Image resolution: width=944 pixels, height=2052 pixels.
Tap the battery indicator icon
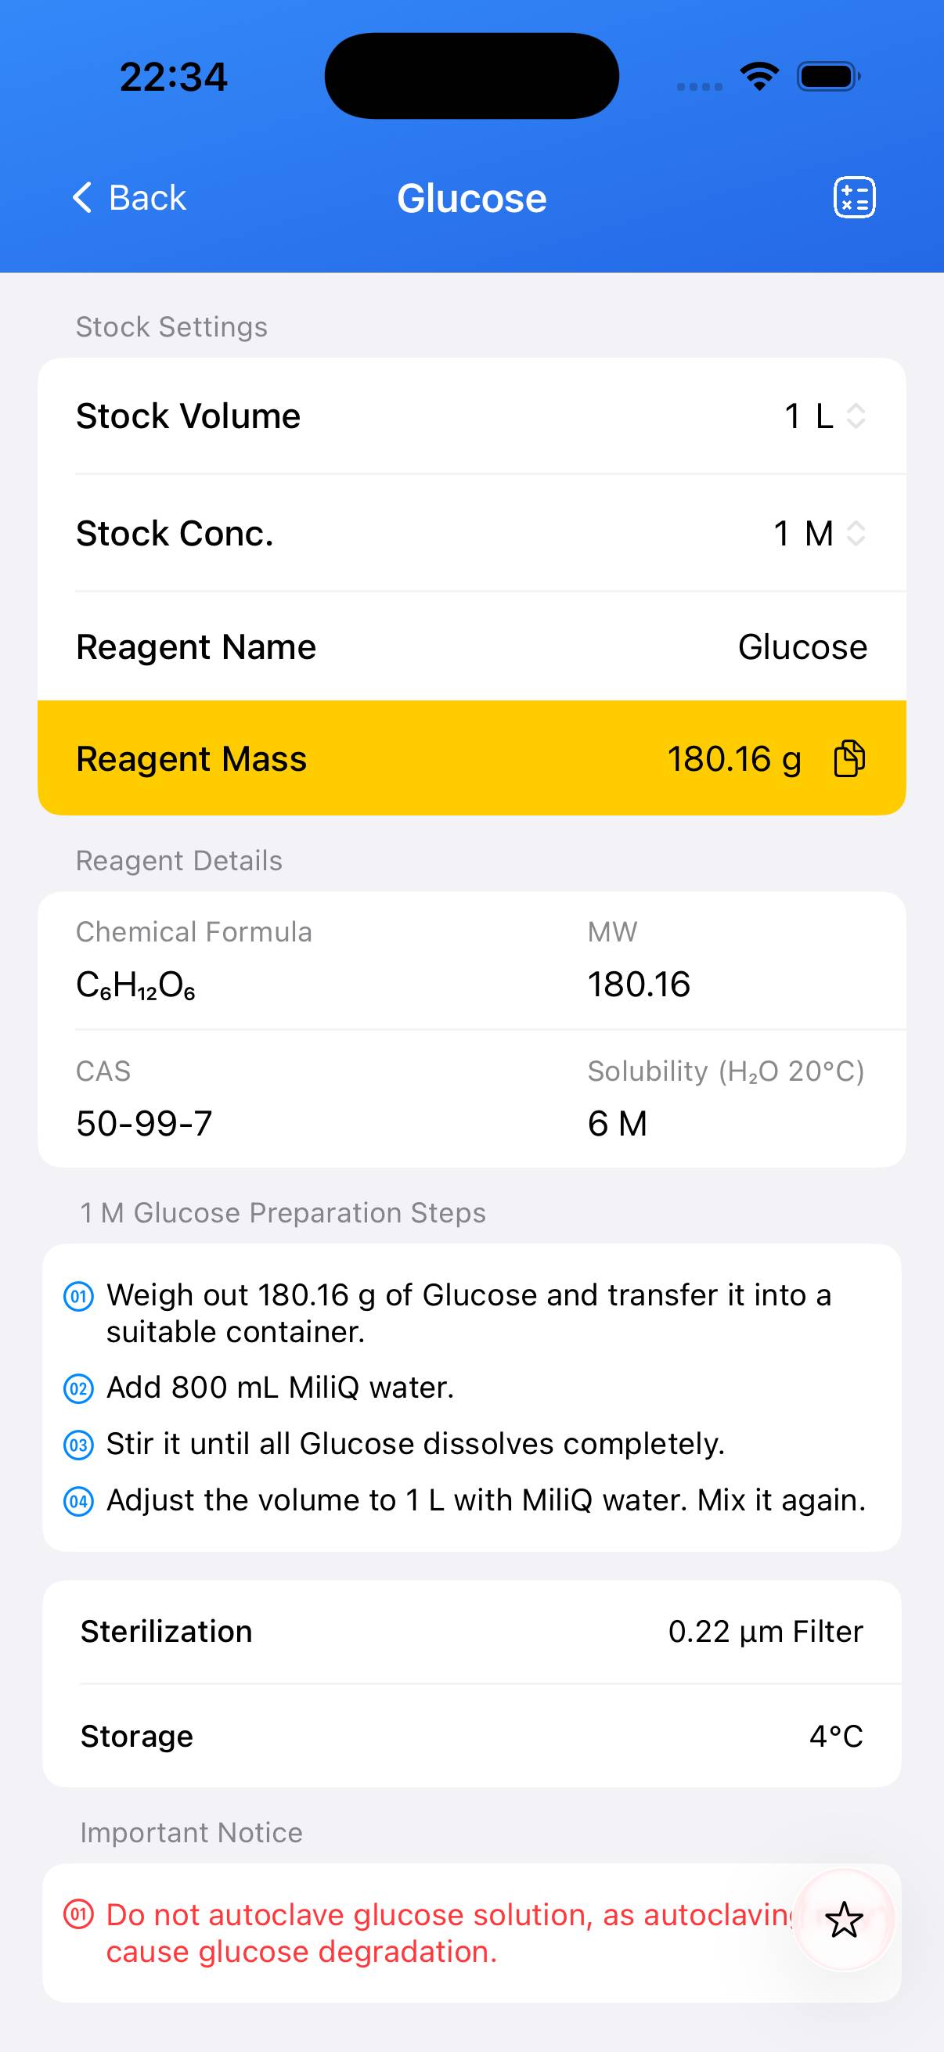click(828, 77)
